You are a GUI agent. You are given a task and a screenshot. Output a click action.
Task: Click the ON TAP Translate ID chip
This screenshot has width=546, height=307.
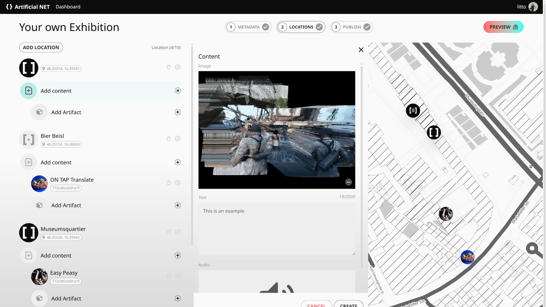pyautogui.click(x=66, y=188)
